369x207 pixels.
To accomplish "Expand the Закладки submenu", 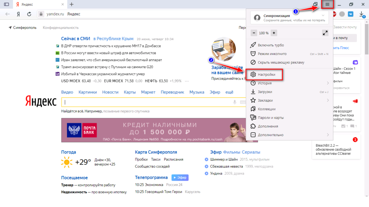I will coord(290,101).
